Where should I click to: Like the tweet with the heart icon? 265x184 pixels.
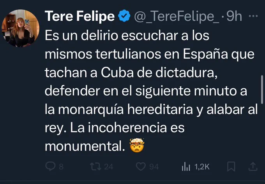click(141, 166)
